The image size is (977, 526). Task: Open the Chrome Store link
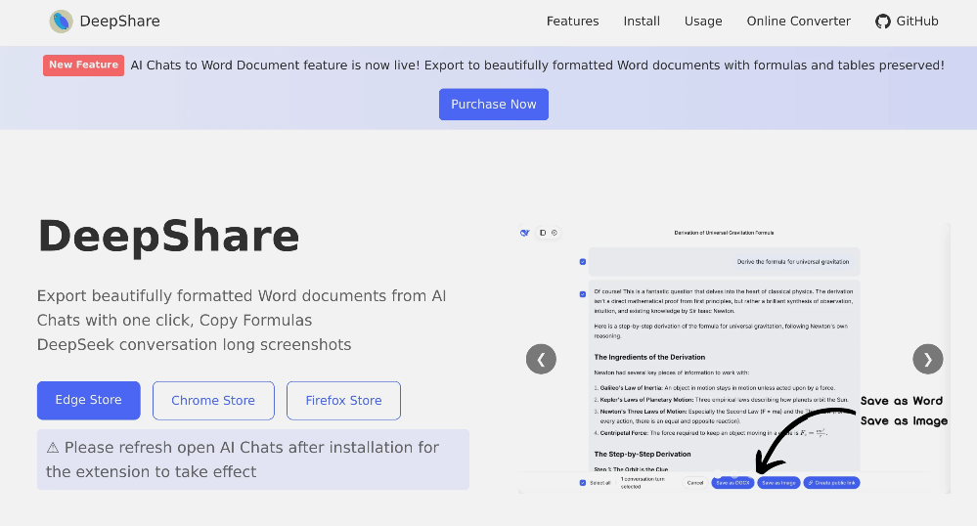tap(213, 401)
